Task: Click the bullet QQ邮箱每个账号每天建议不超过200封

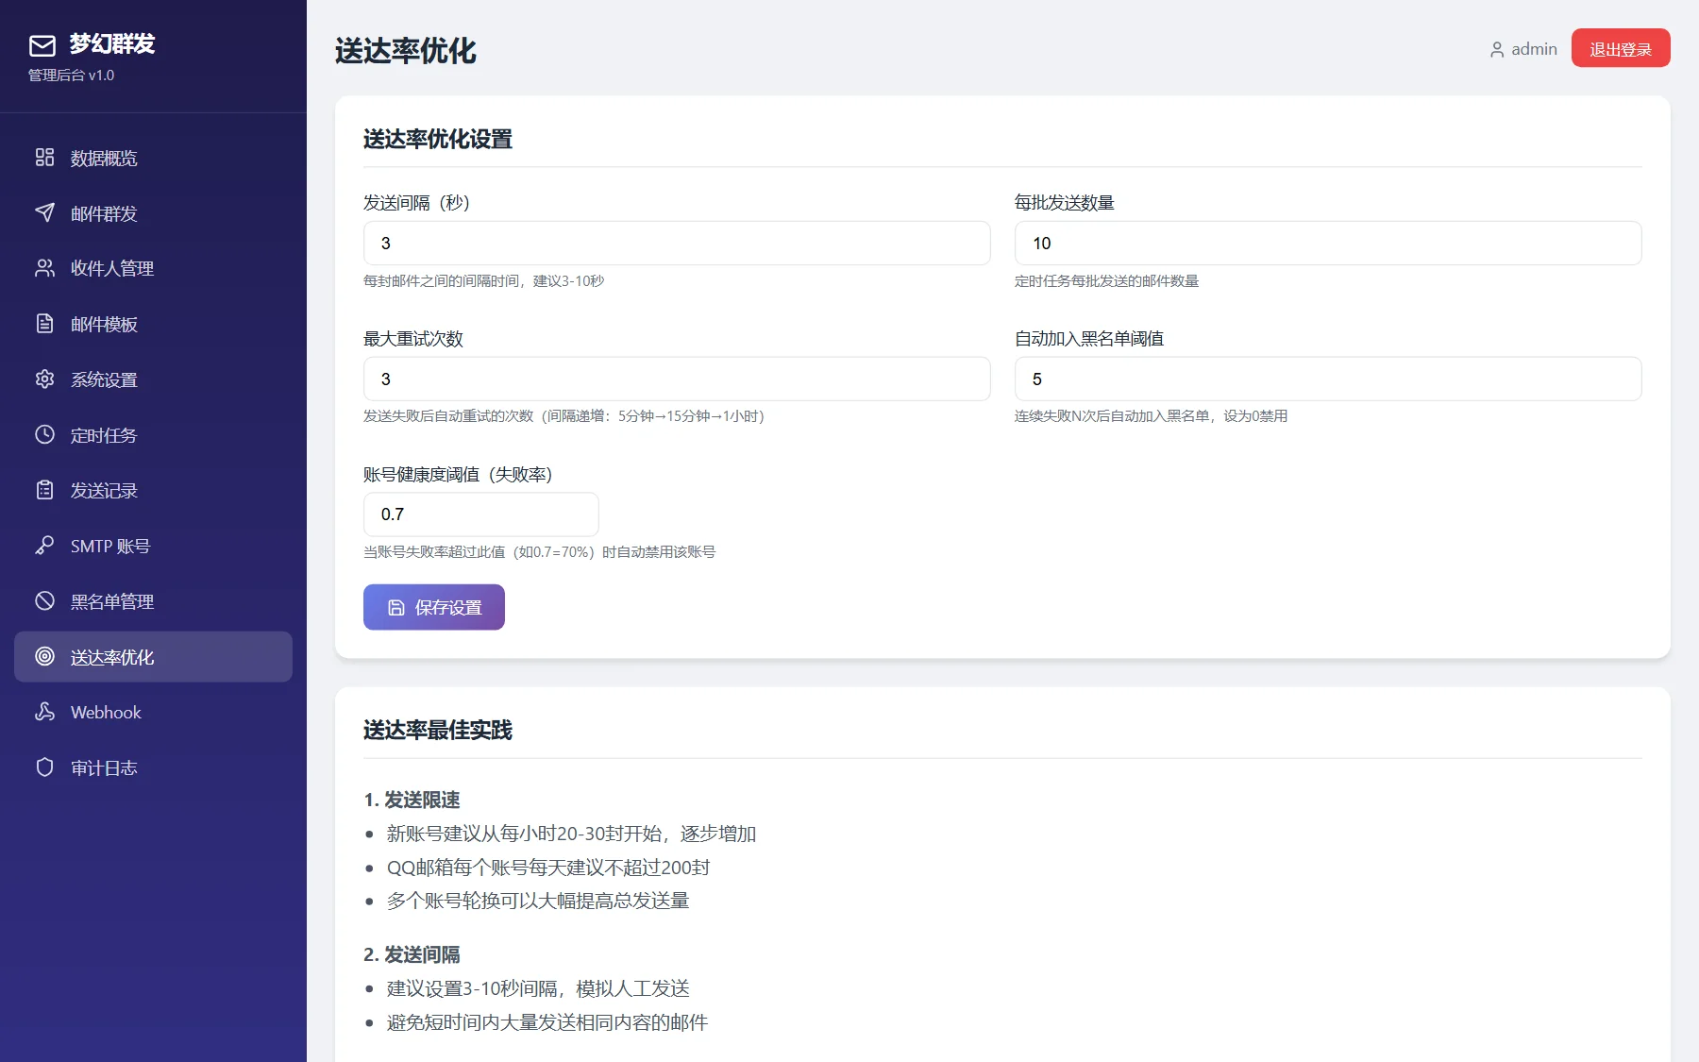Action: [x=548, y=868]
